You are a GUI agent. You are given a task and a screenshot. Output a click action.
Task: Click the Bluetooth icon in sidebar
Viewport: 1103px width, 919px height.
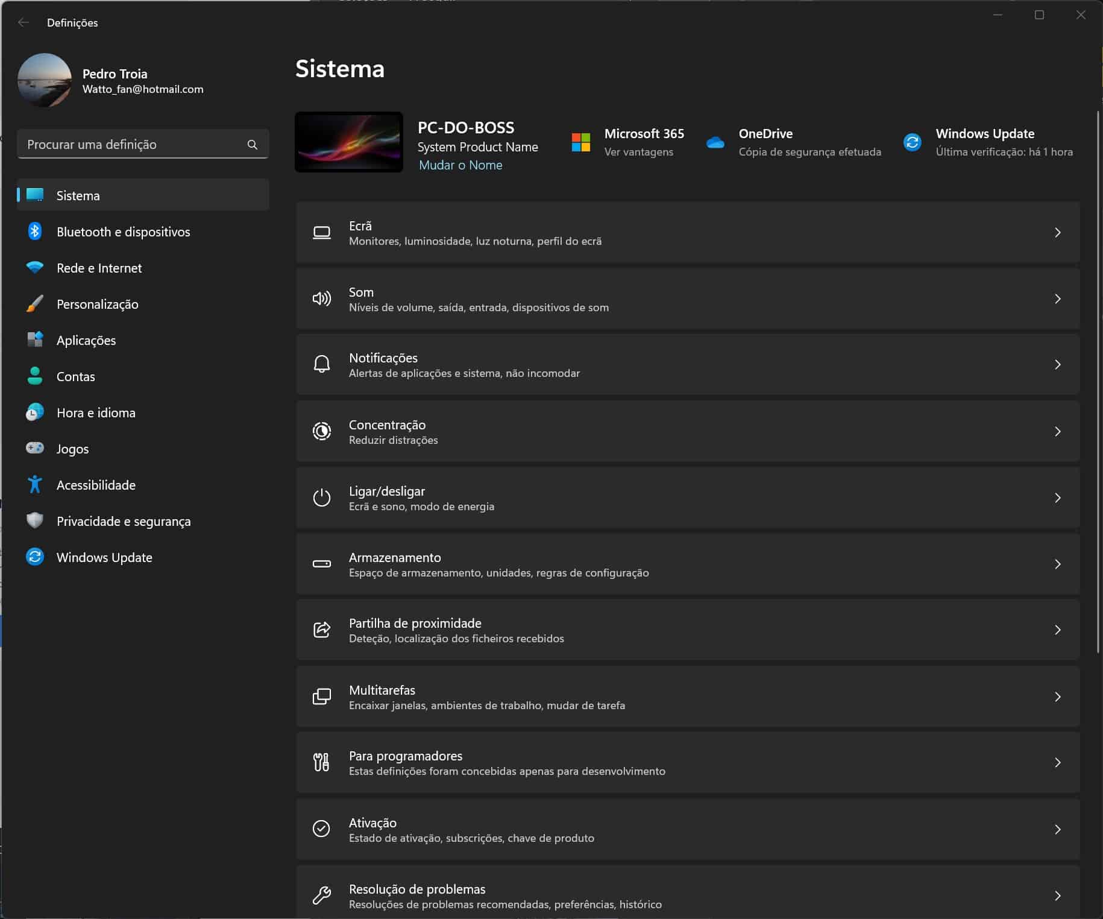(x=35, y=232)
